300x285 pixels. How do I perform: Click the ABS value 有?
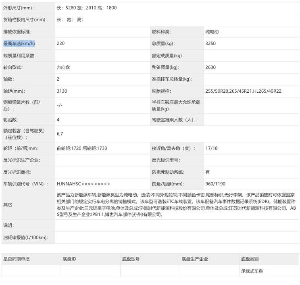pos(208,172)
